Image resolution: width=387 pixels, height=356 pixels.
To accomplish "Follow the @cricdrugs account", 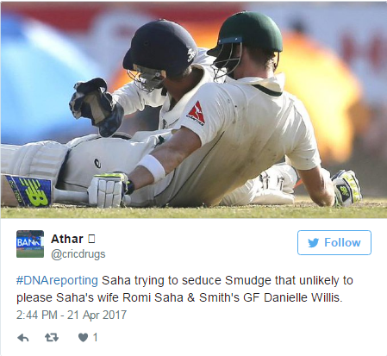I will [x=334, y=242].
